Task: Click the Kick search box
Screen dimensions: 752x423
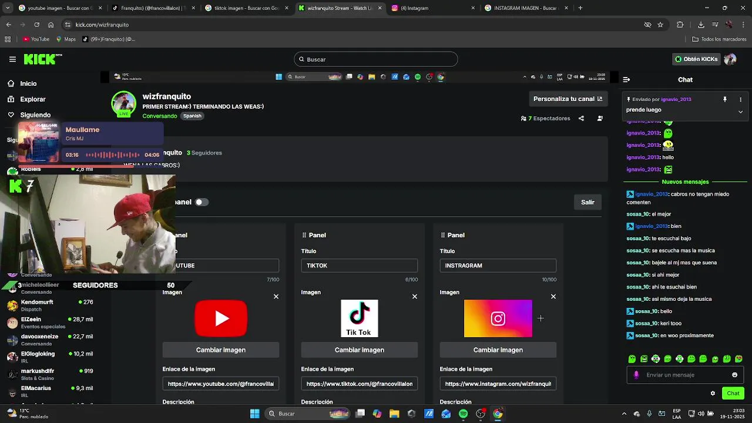Action: tap(376, 59)
